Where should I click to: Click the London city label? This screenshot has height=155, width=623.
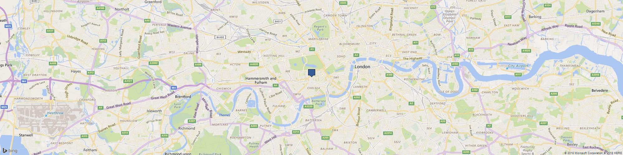(x=363, y=67)
